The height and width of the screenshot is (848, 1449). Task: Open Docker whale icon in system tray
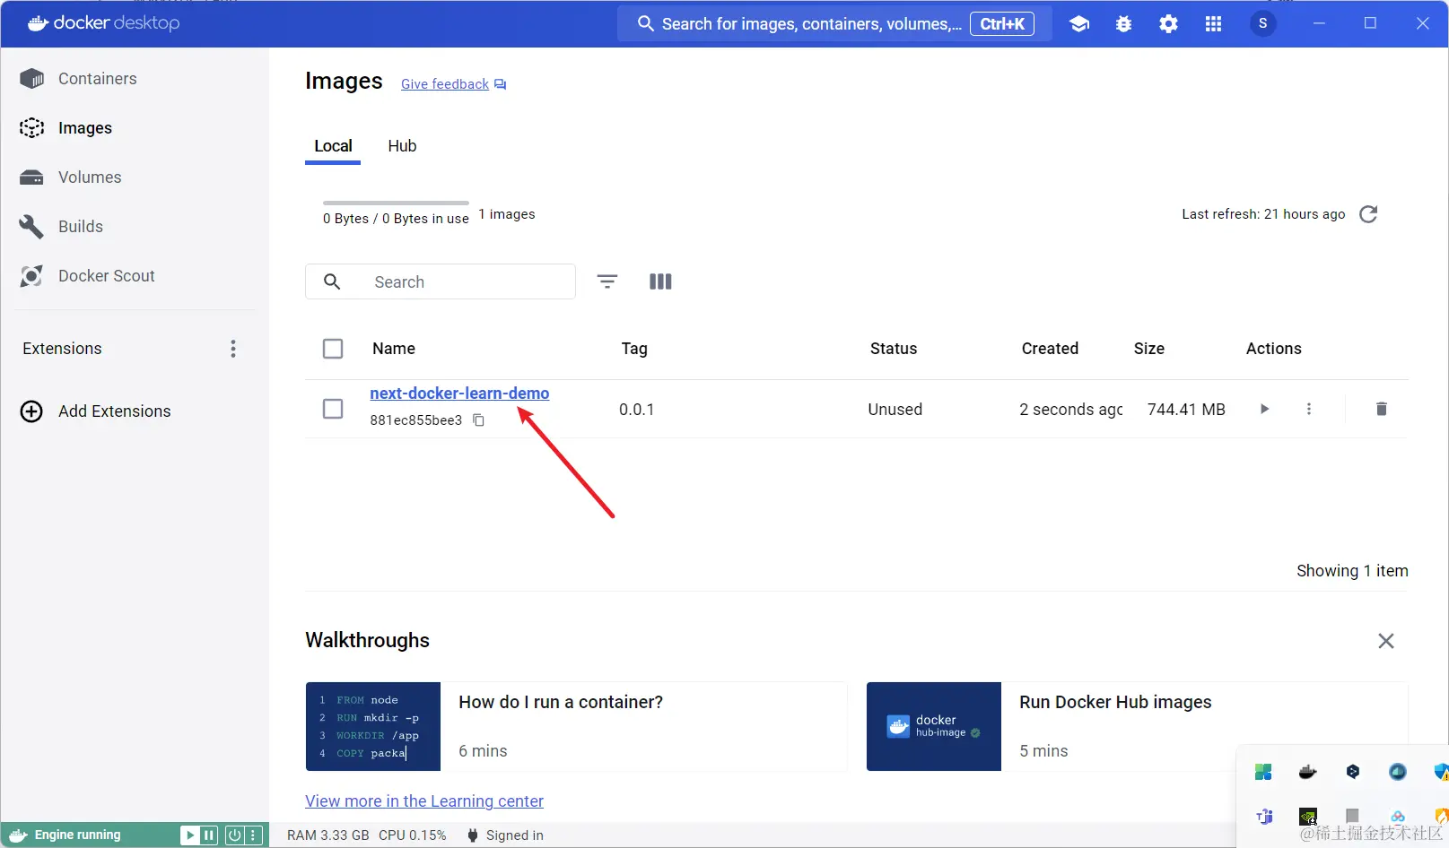click(x=1308, y=772)
